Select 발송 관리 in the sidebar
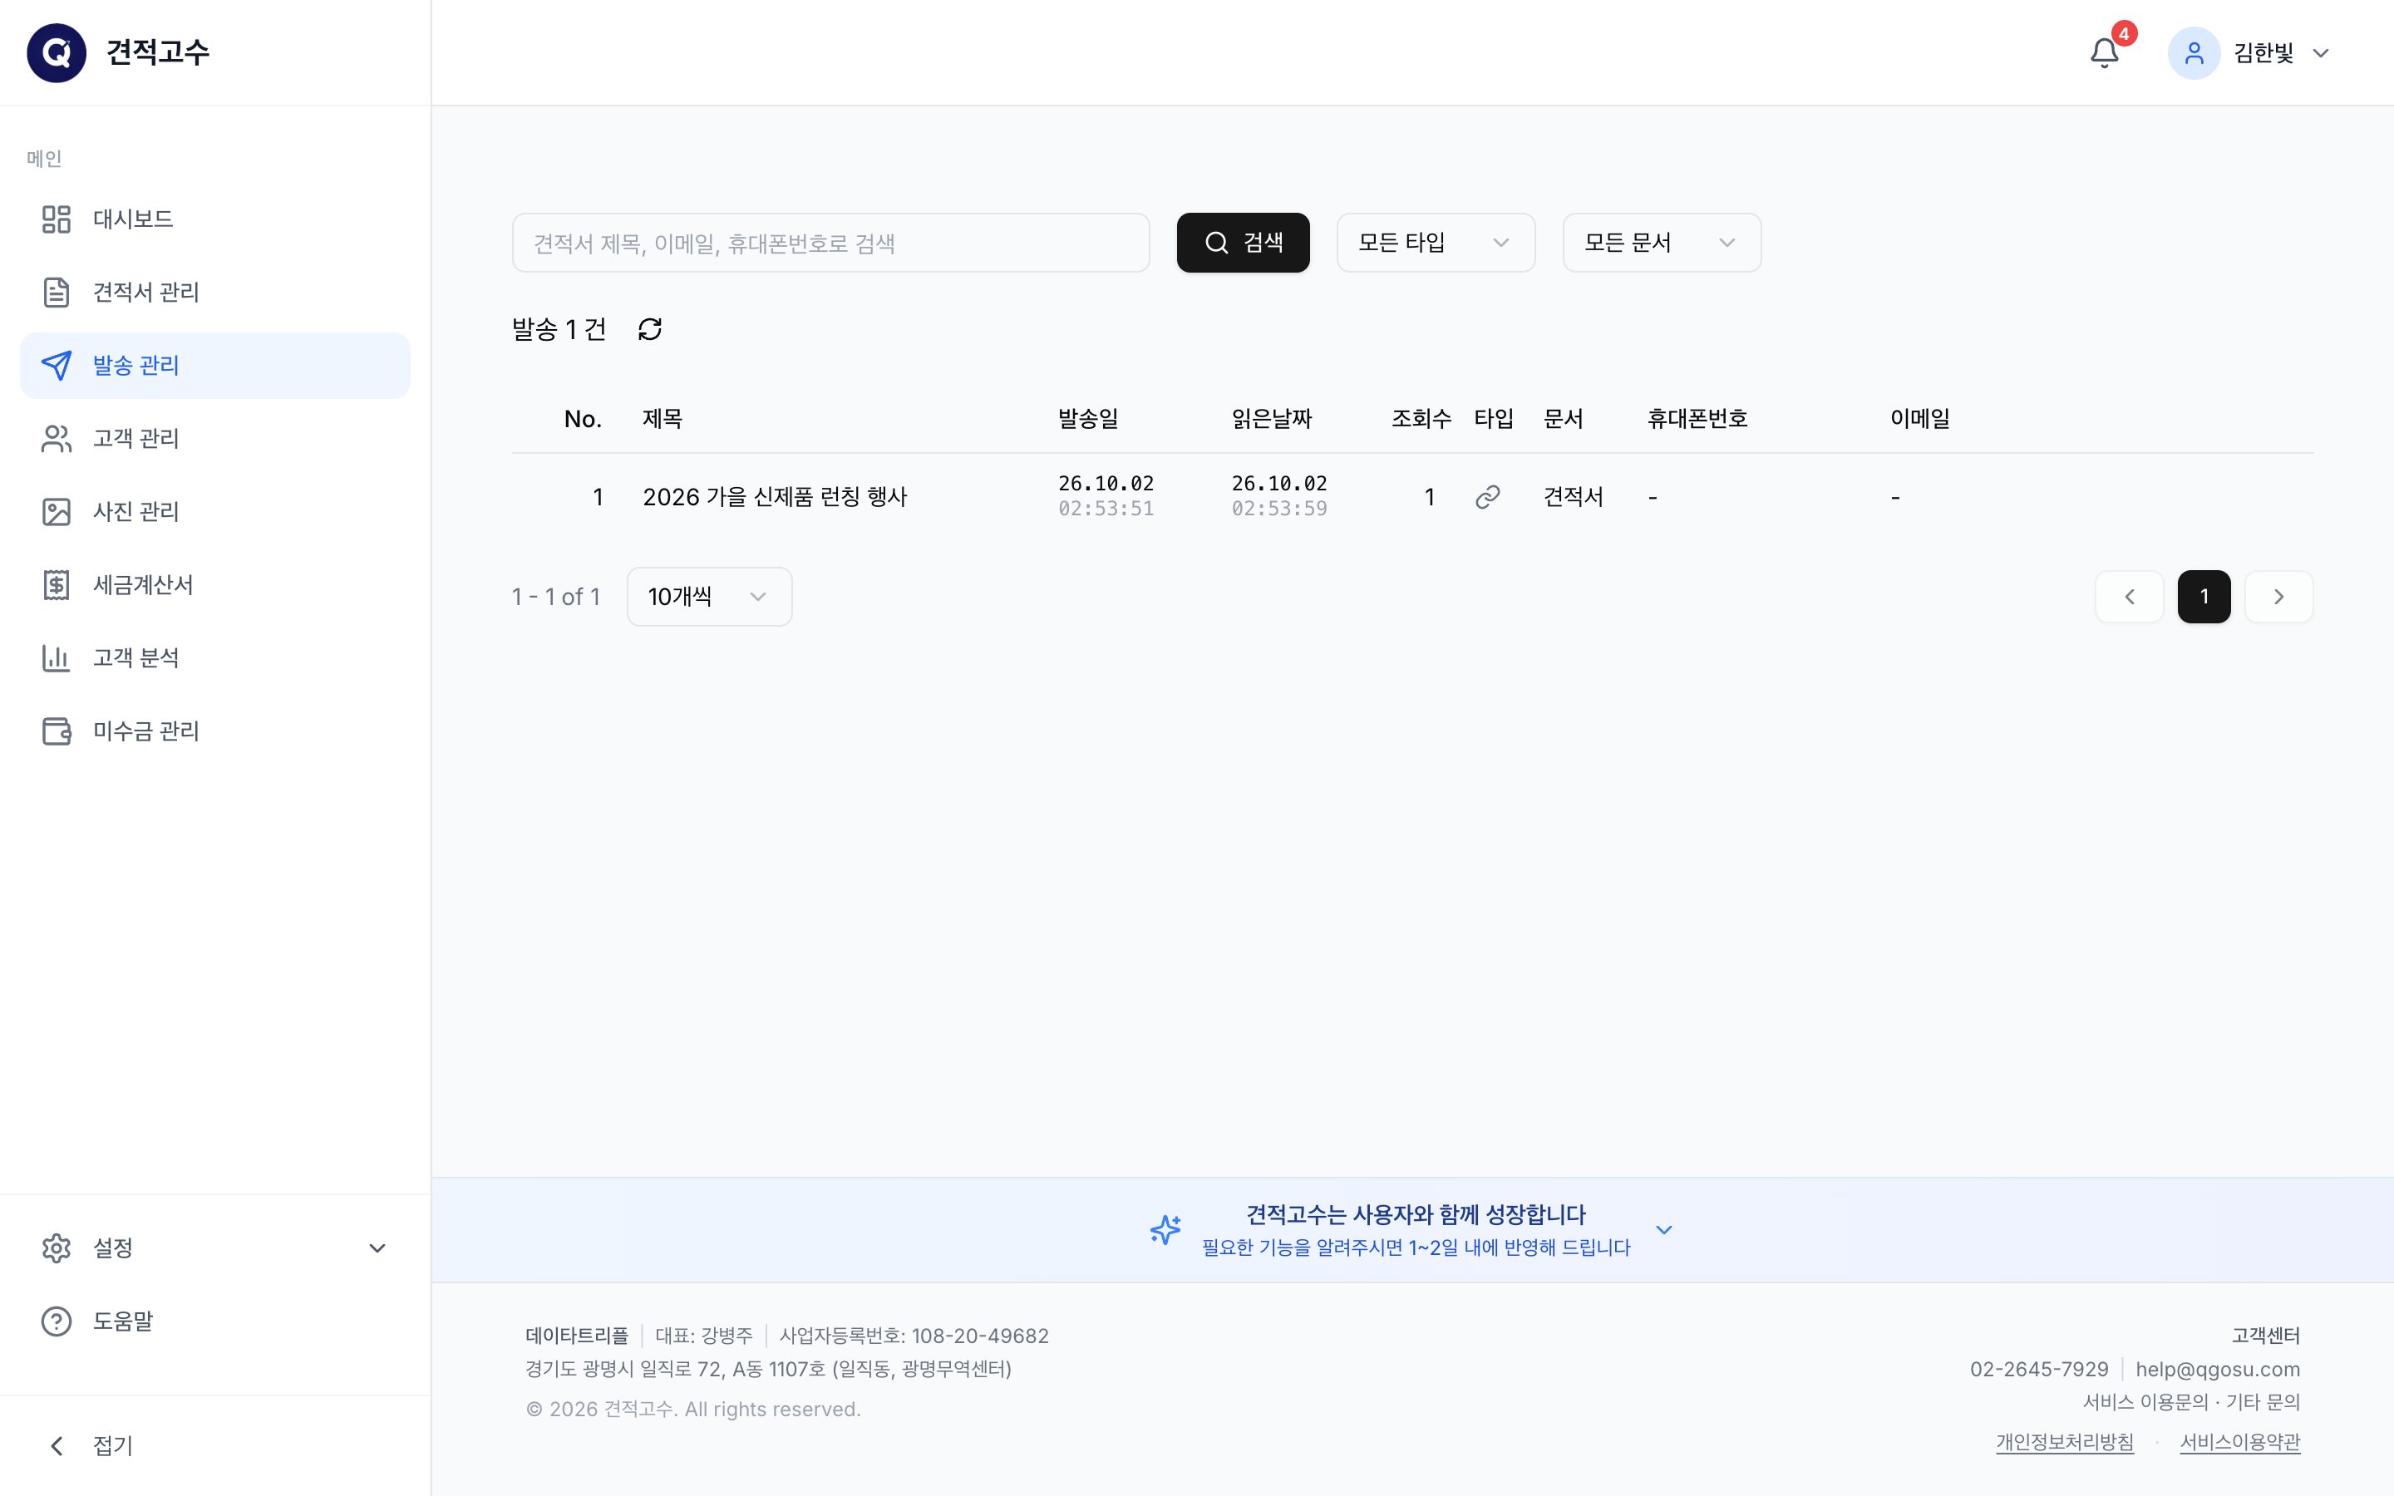Screen dimensions: 2394x1496 point(214,365)
